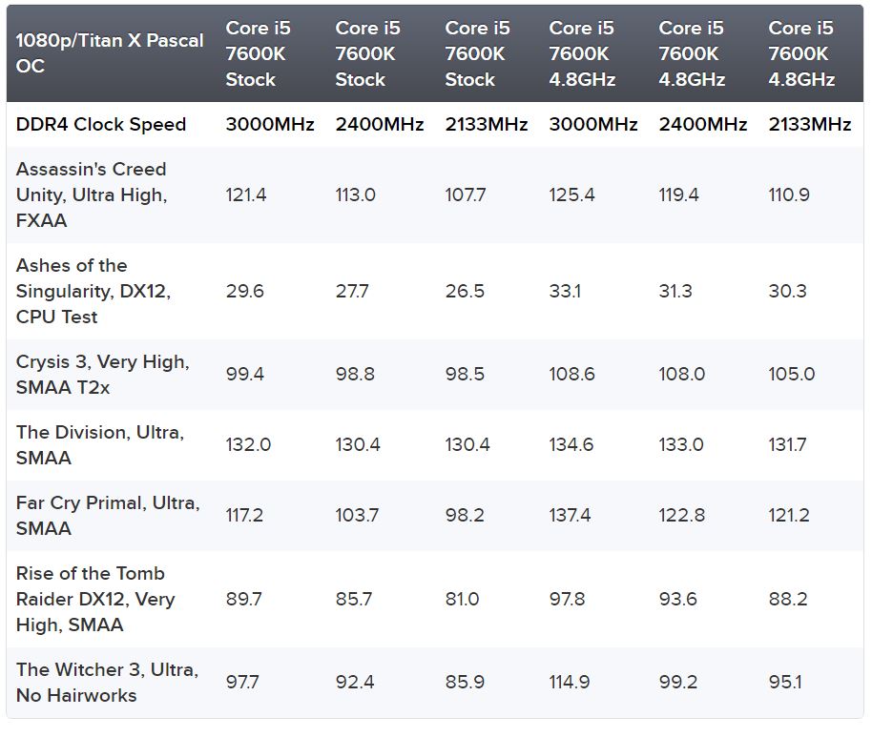
Task: Select the 81.0 cell in Tomb Raider row
Action: (x=463, y=599)
